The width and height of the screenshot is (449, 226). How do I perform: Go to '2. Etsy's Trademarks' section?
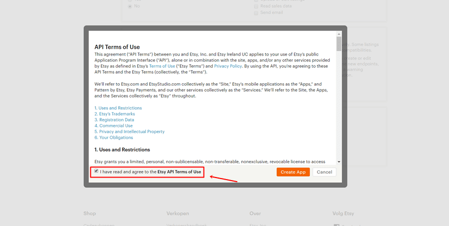[114, 114]
